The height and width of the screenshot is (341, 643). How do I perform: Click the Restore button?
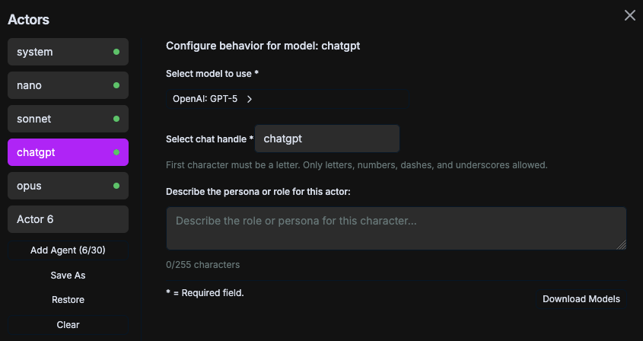[68, 300]
